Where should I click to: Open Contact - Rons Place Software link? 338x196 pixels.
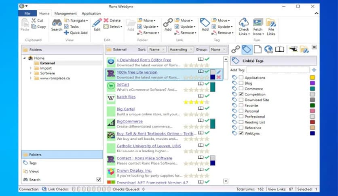pyautogui.click(x=144, y=158)
